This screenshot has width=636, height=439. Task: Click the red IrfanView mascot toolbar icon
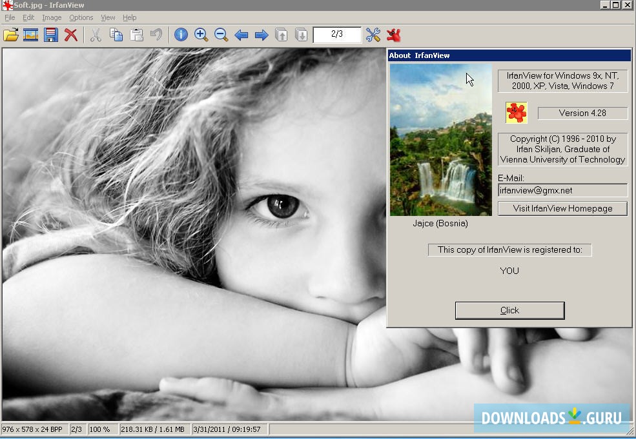(x=393, y=35)
